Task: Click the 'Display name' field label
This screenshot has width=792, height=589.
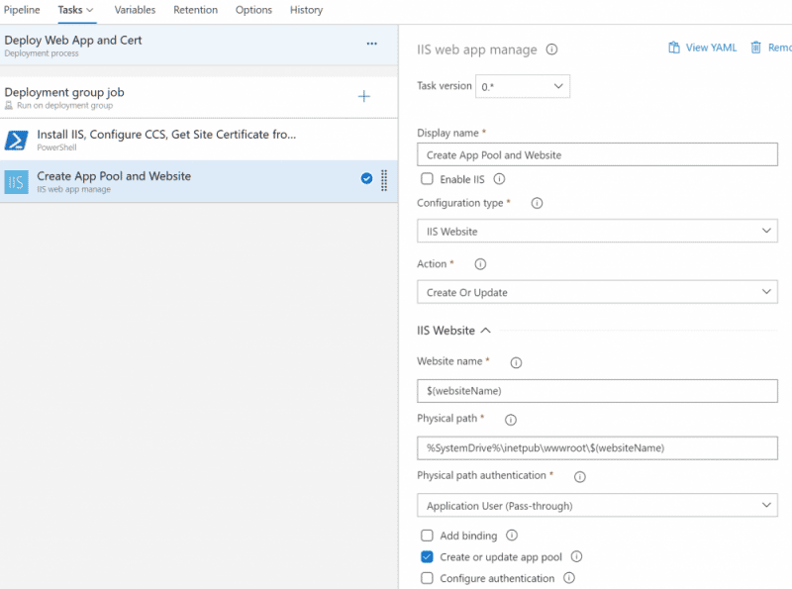Action: (447, 133)
